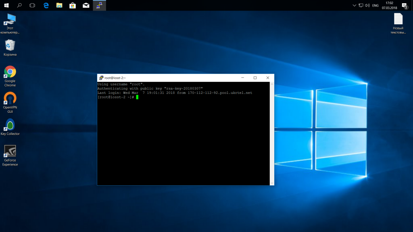
Task: Click the PuTTY icon in the taskbar
Action: tap(99, 5)
